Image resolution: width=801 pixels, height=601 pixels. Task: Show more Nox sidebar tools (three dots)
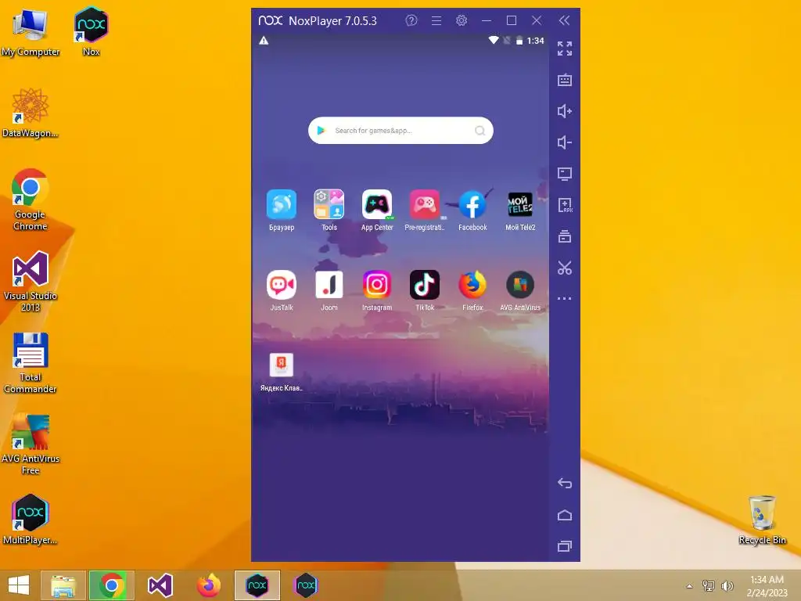[x=565, y=298]
